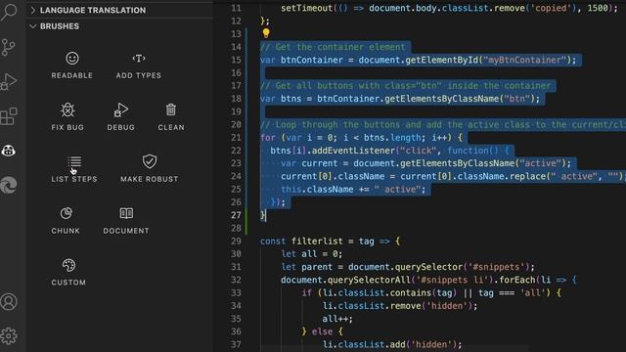Screen dimensions: 626x352
Task: Apply the Readable brush
Action: tap(71, 66)
